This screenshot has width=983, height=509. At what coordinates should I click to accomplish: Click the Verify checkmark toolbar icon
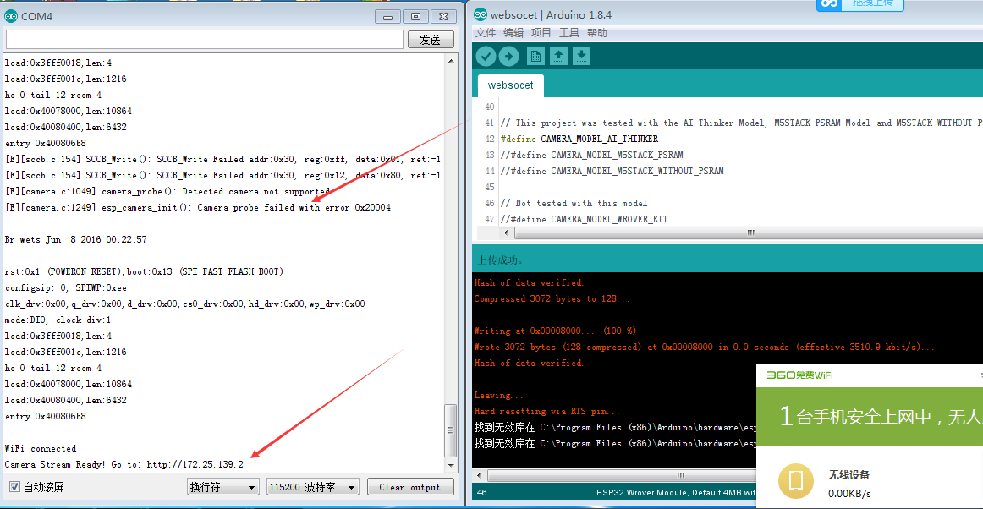[486, 57]
